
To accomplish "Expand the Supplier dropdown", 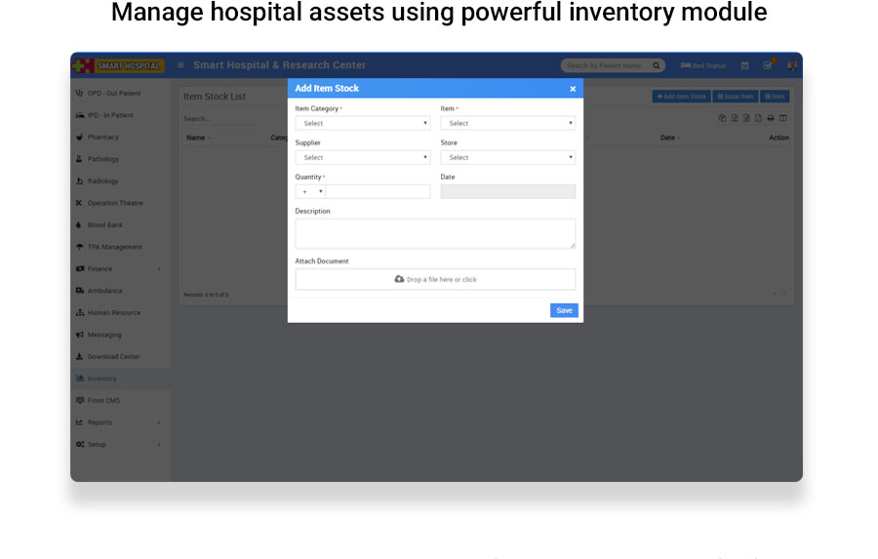I will [362, 158].
